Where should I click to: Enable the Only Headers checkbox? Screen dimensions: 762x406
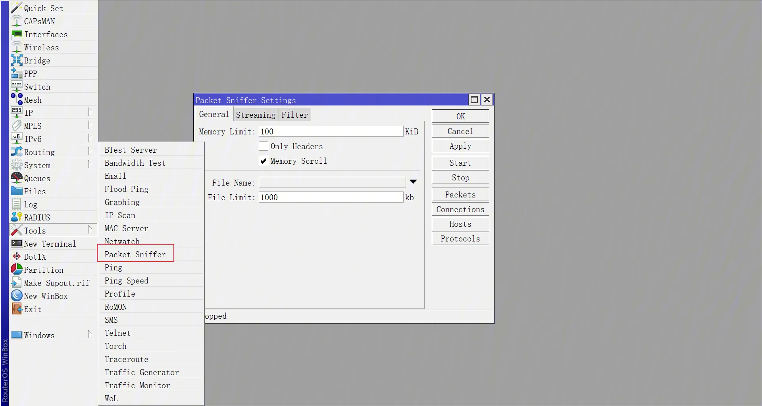(x=264, y=146)
